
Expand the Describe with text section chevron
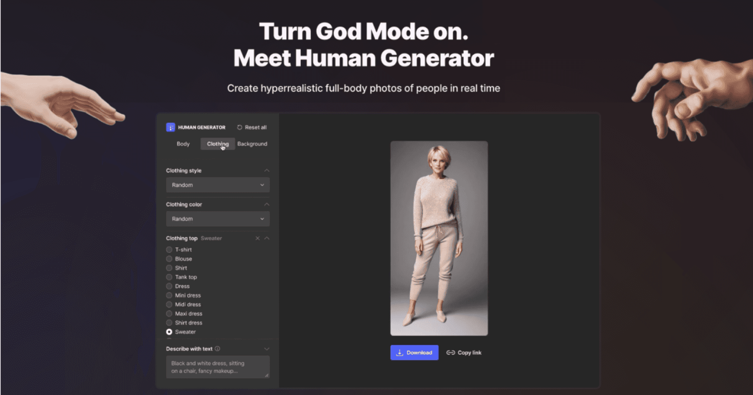click(266, 349)
